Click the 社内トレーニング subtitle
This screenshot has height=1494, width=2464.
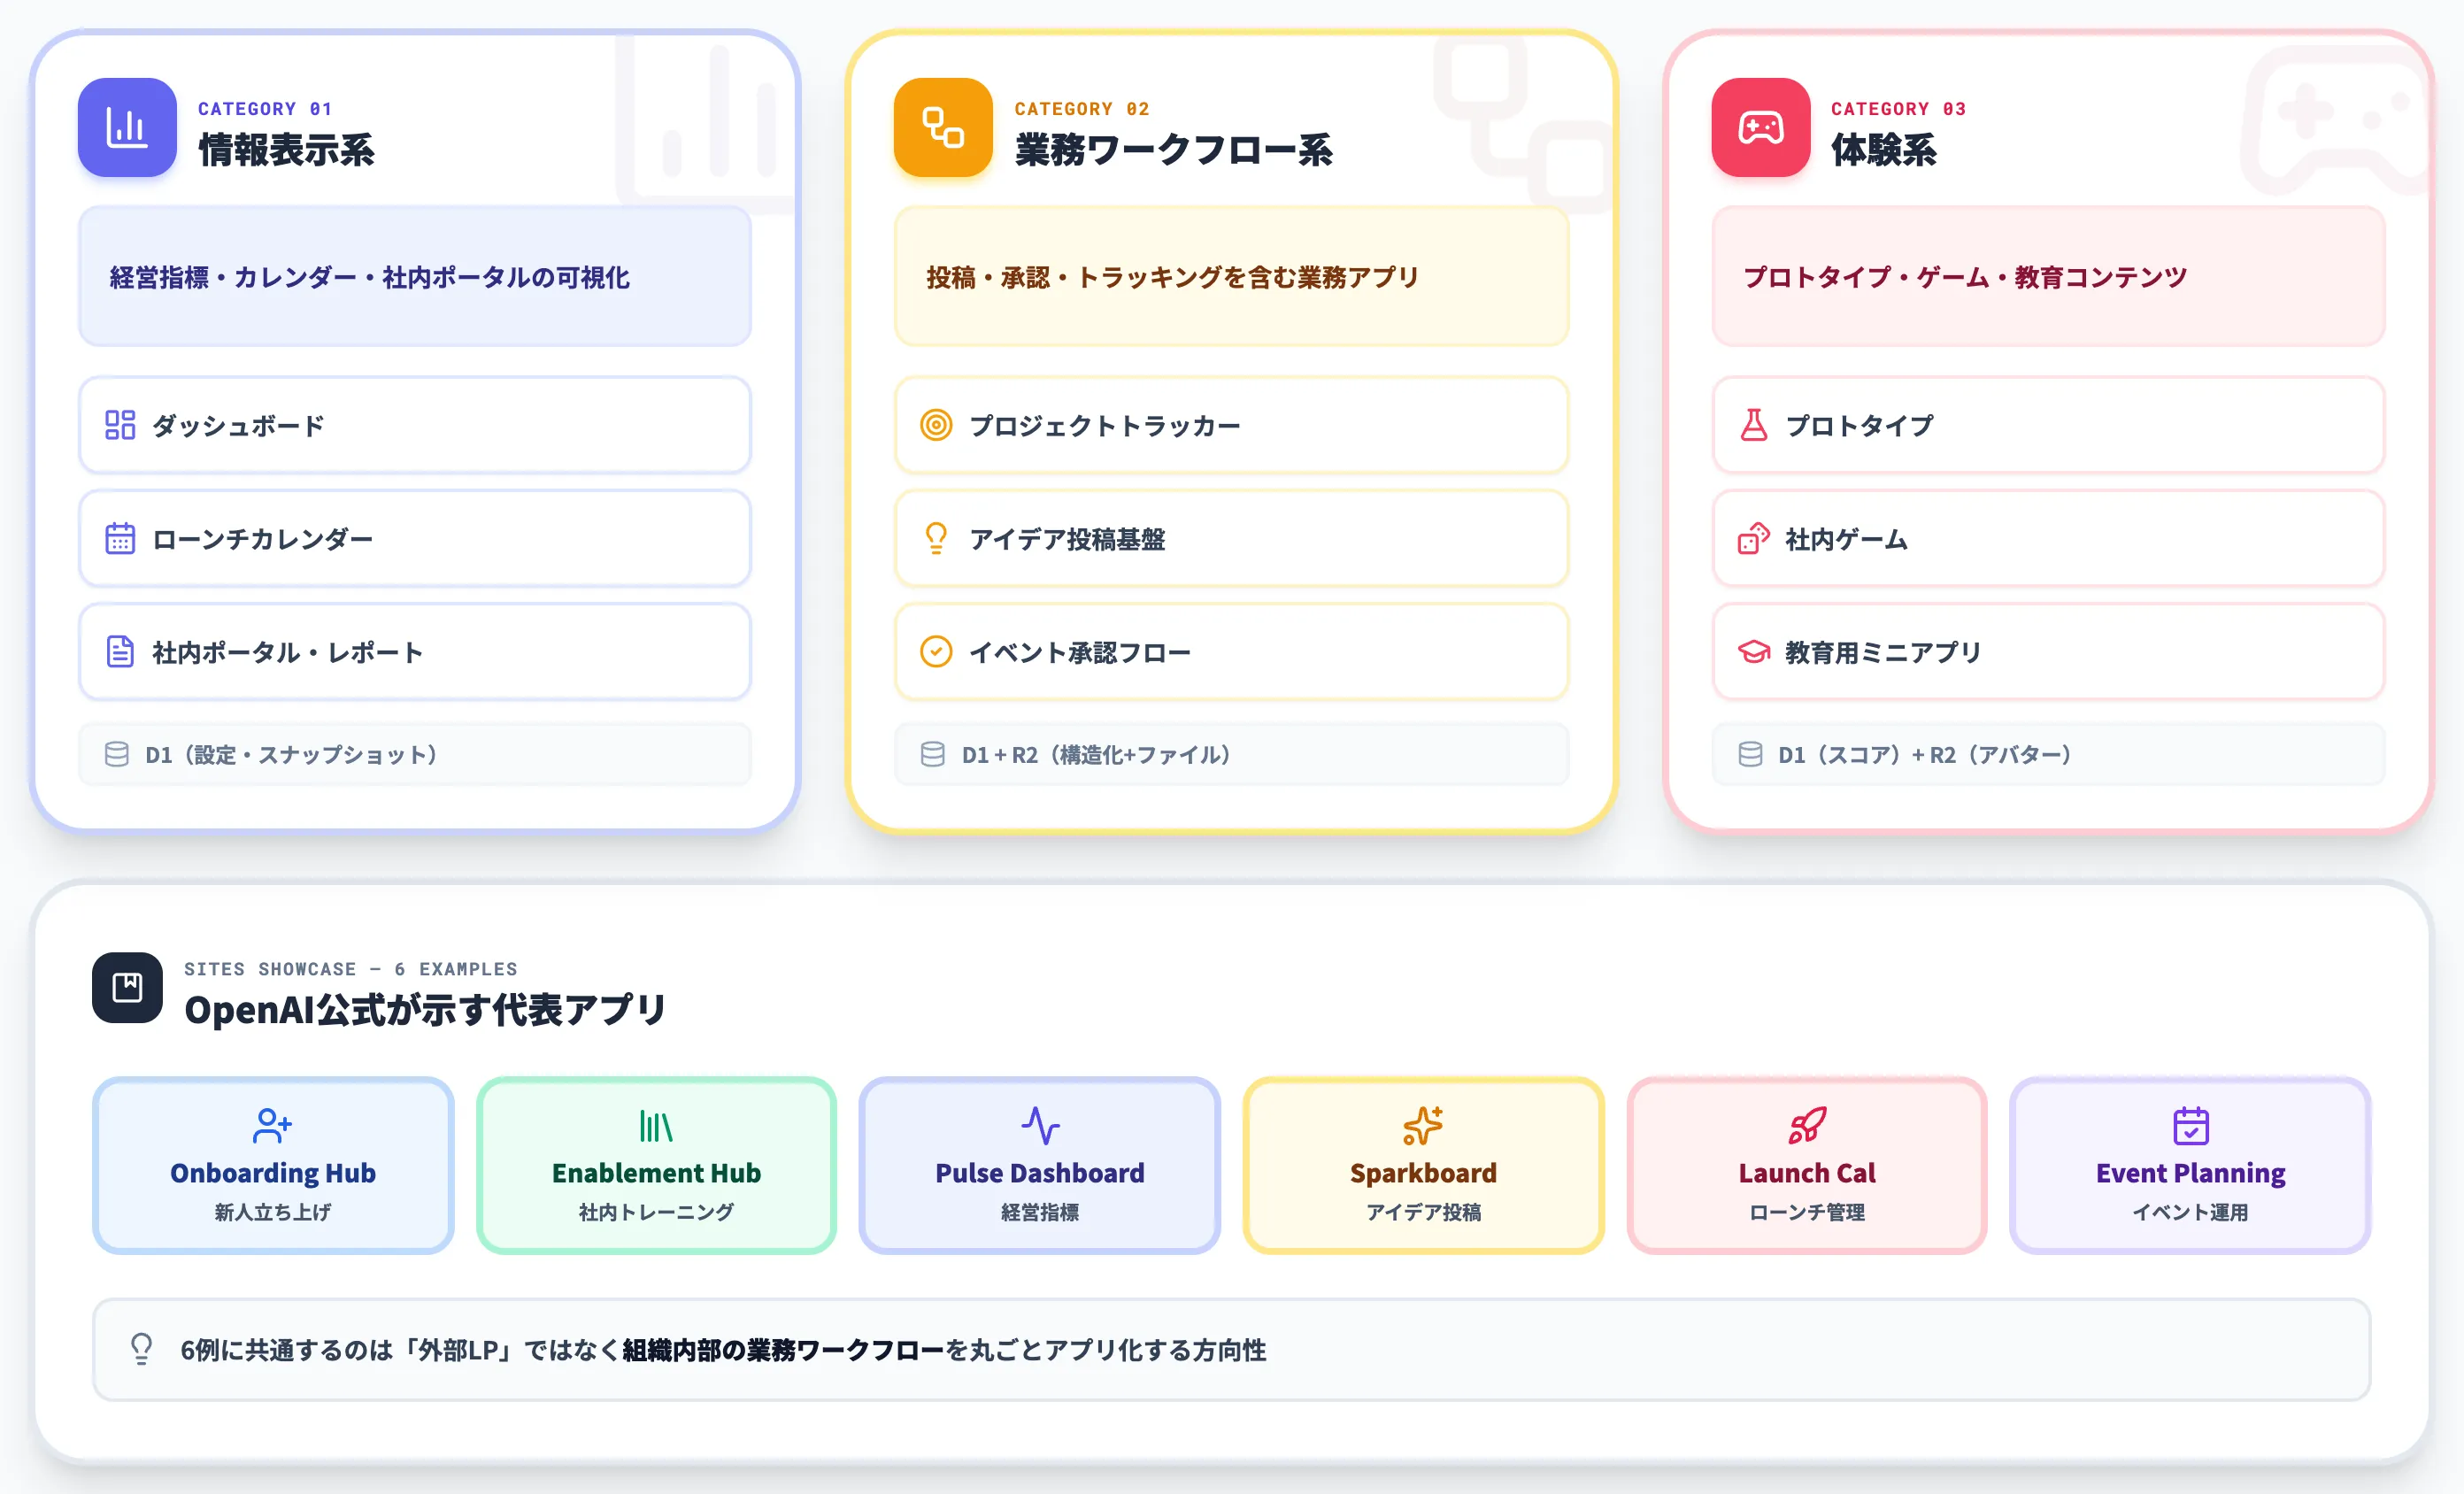coord(656,1212)
